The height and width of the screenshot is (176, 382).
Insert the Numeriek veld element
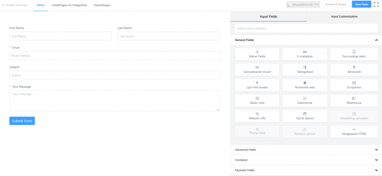pyautogui.click(x=304, y=85)
